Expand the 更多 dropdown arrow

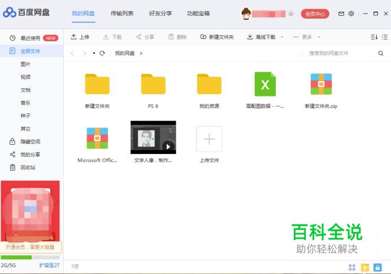coord(319,37)
